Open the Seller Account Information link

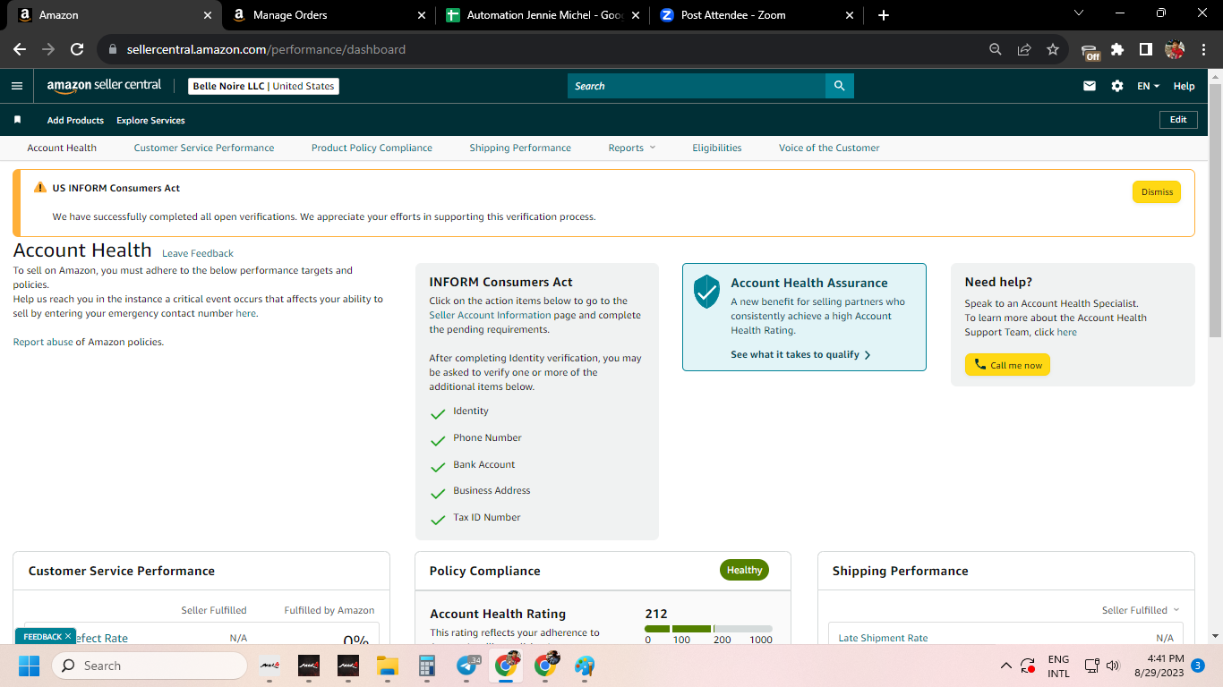tap(490, 315)
